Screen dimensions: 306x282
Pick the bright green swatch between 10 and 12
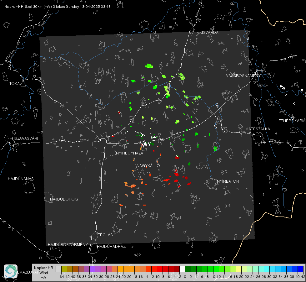tap(216, 269)
